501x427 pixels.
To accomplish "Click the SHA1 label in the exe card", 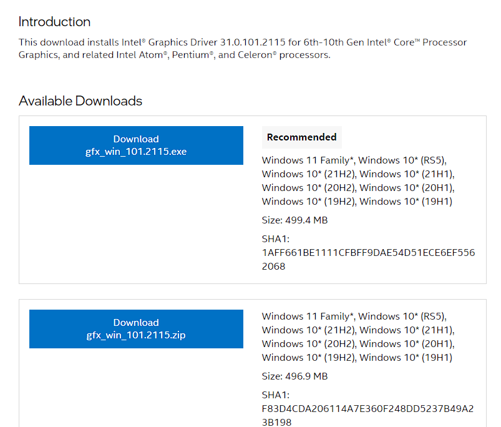I will [x=276, y=239].
